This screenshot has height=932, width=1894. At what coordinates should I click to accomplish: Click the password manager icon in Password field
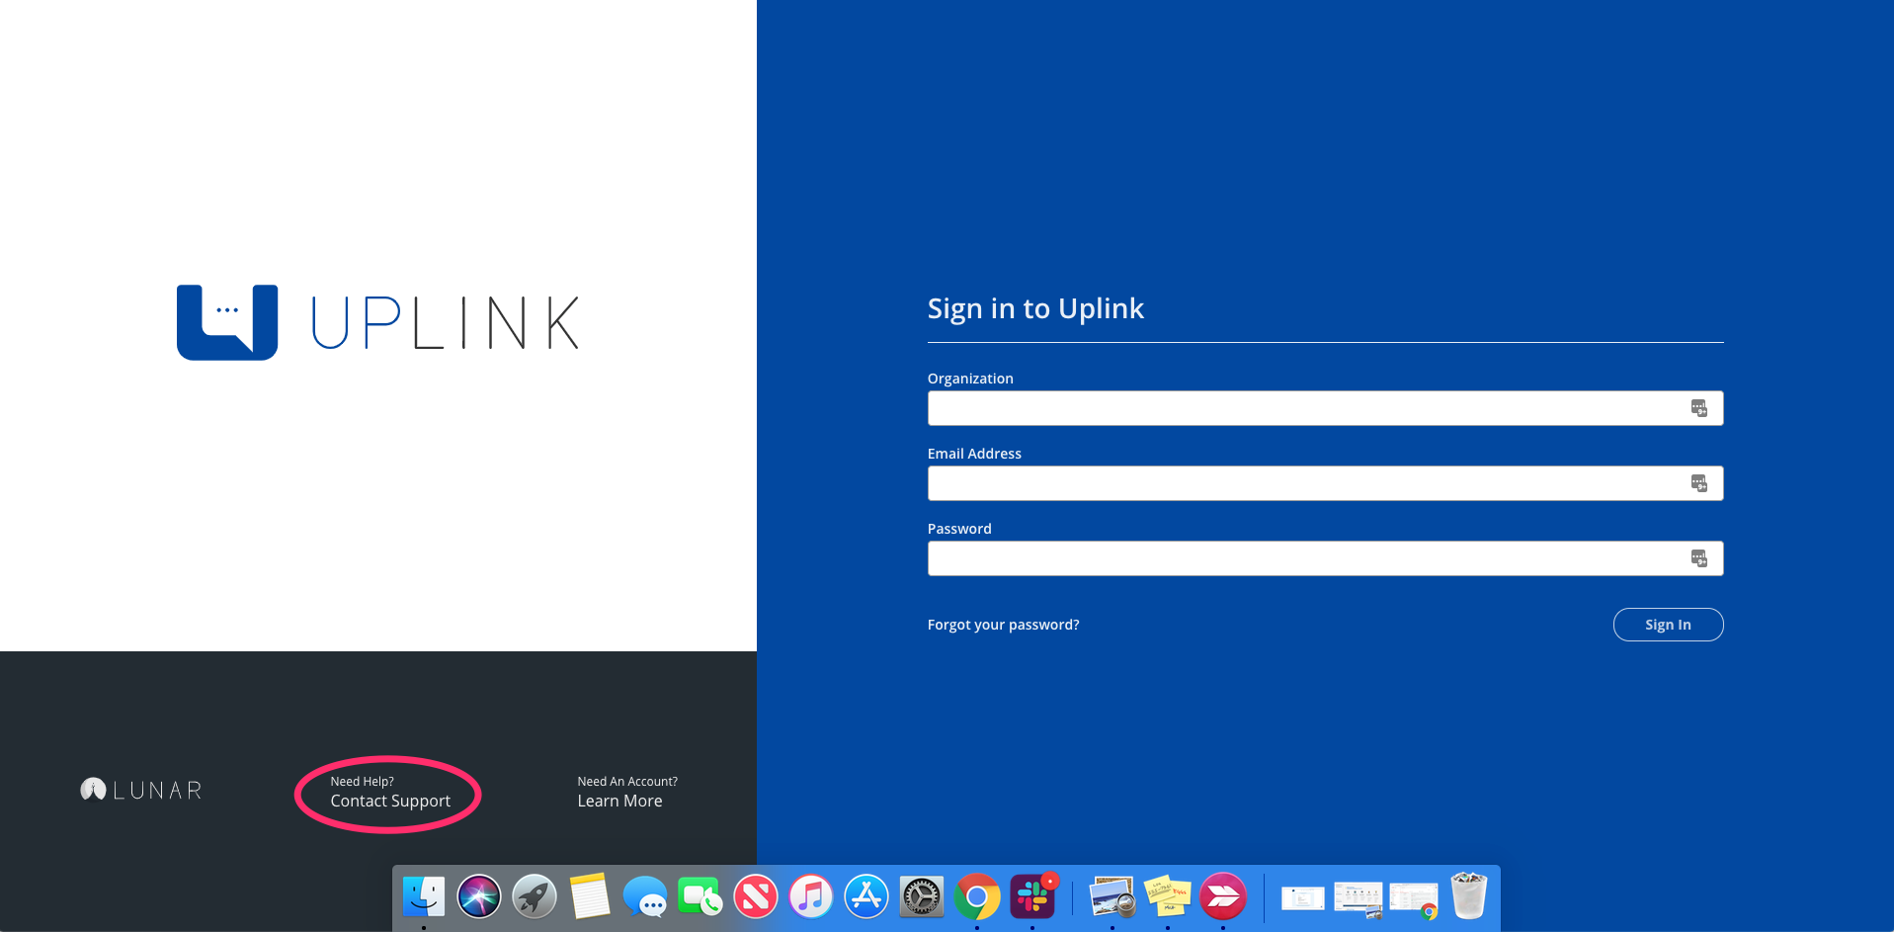point(1698,558)
